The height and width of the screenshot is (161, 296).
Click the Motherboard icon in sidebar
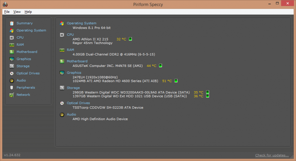12,52
